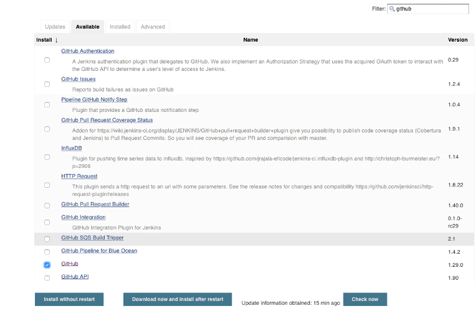Screen dimensions: 476x311
Task: Click 'Plugin that provides a GitHub status notification step'
Action: coord(135,110)
